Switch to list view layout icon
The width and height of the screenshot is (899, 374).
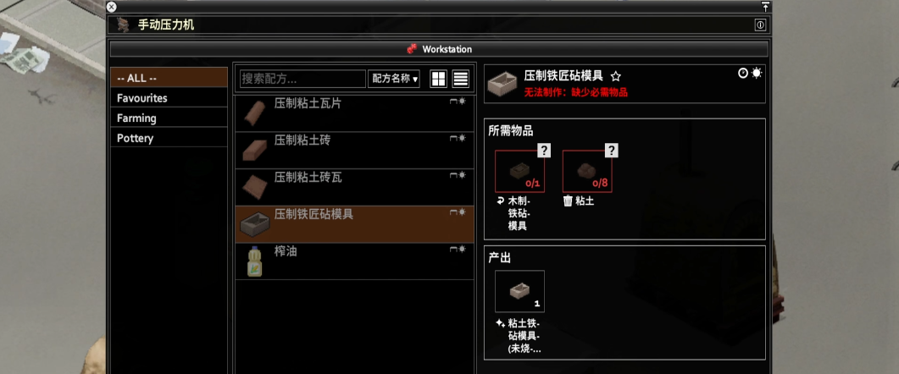(461, 79)
